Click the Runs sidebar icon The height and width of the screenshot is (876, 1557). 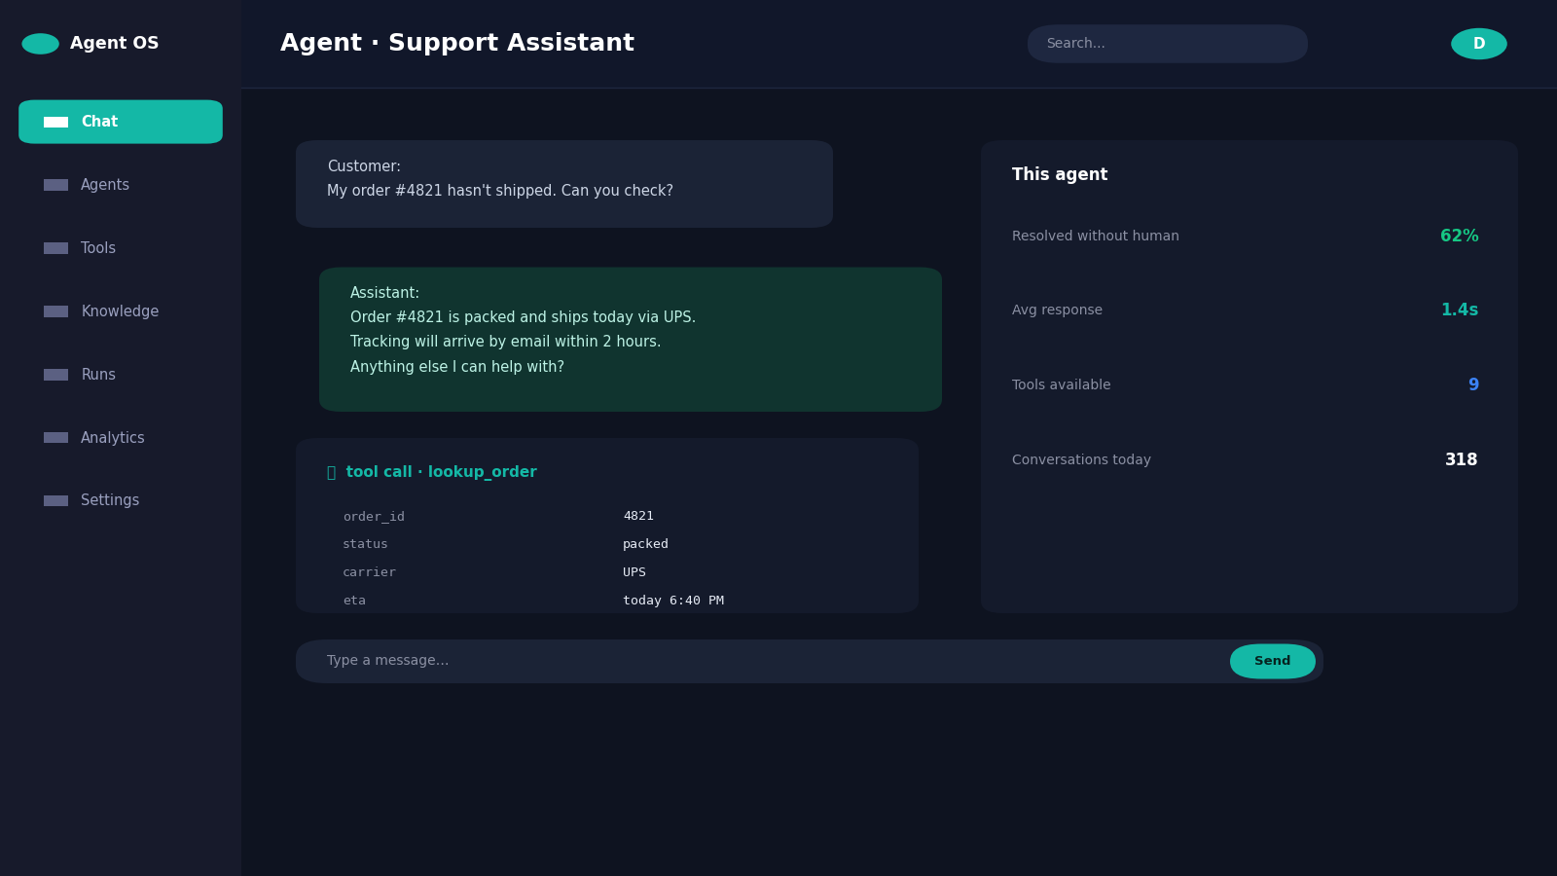(x=55, y=375)
